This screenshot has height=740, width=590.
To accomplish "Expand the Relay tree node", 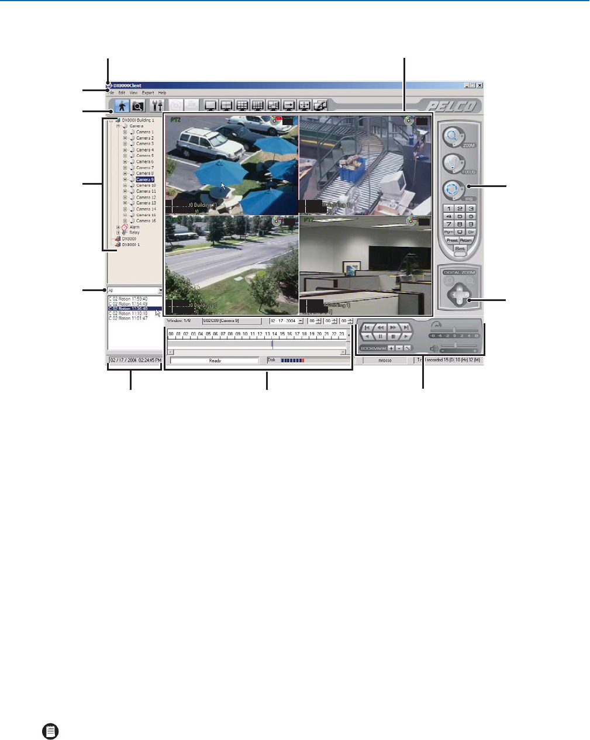I will point(118,233).
